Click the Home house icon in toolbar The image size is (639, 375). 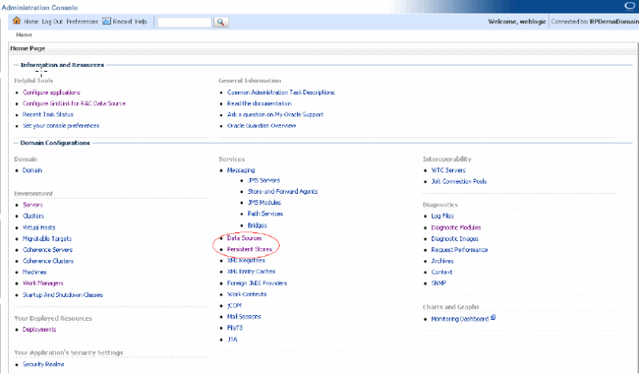tap(16, 21)
